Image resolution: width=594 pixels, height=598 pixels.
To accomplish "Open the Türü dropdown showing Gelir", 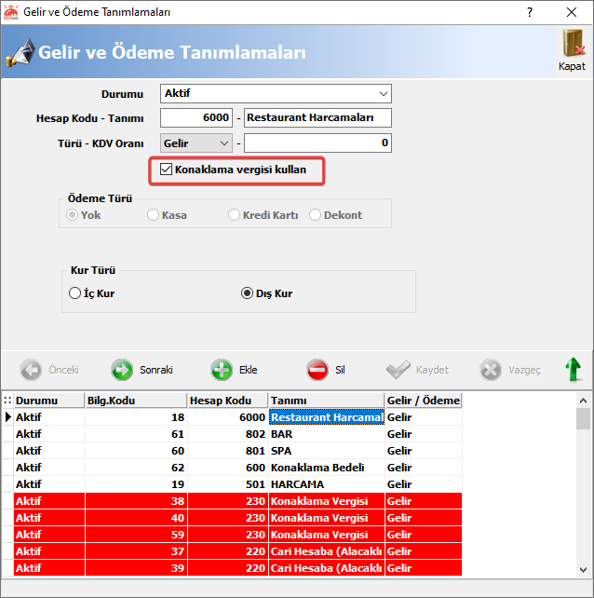I will pos(196,143).
